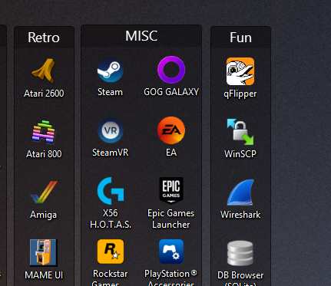331x286 pixels.
Task: Open the DB Browser database icon
Action: [240, 253]
